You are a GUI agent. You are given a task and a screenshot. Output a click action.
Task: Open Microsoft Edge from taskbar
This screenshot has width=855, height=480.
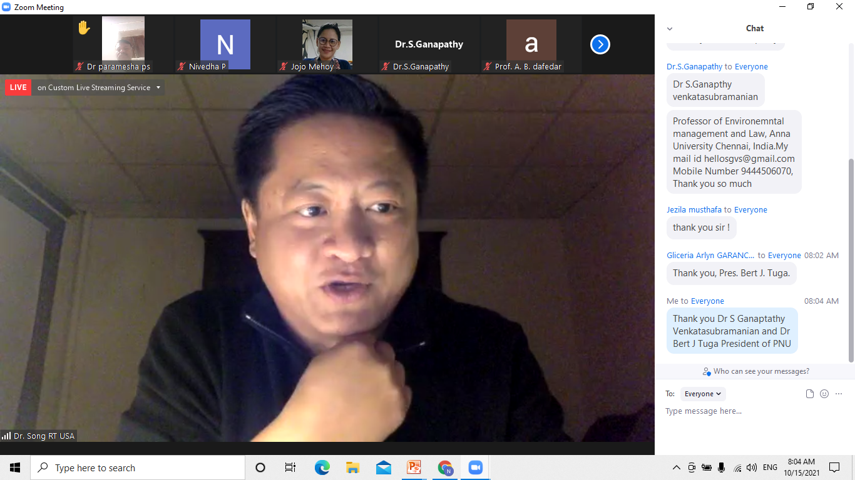click(x=322, y=467)
